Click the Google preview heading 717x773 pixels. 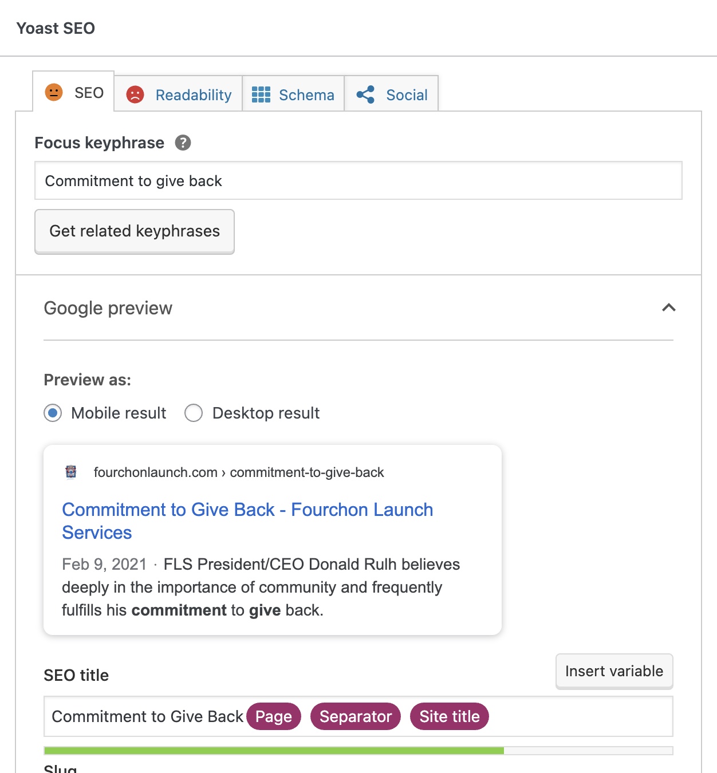pyautogui.click(x=108, y=308)
